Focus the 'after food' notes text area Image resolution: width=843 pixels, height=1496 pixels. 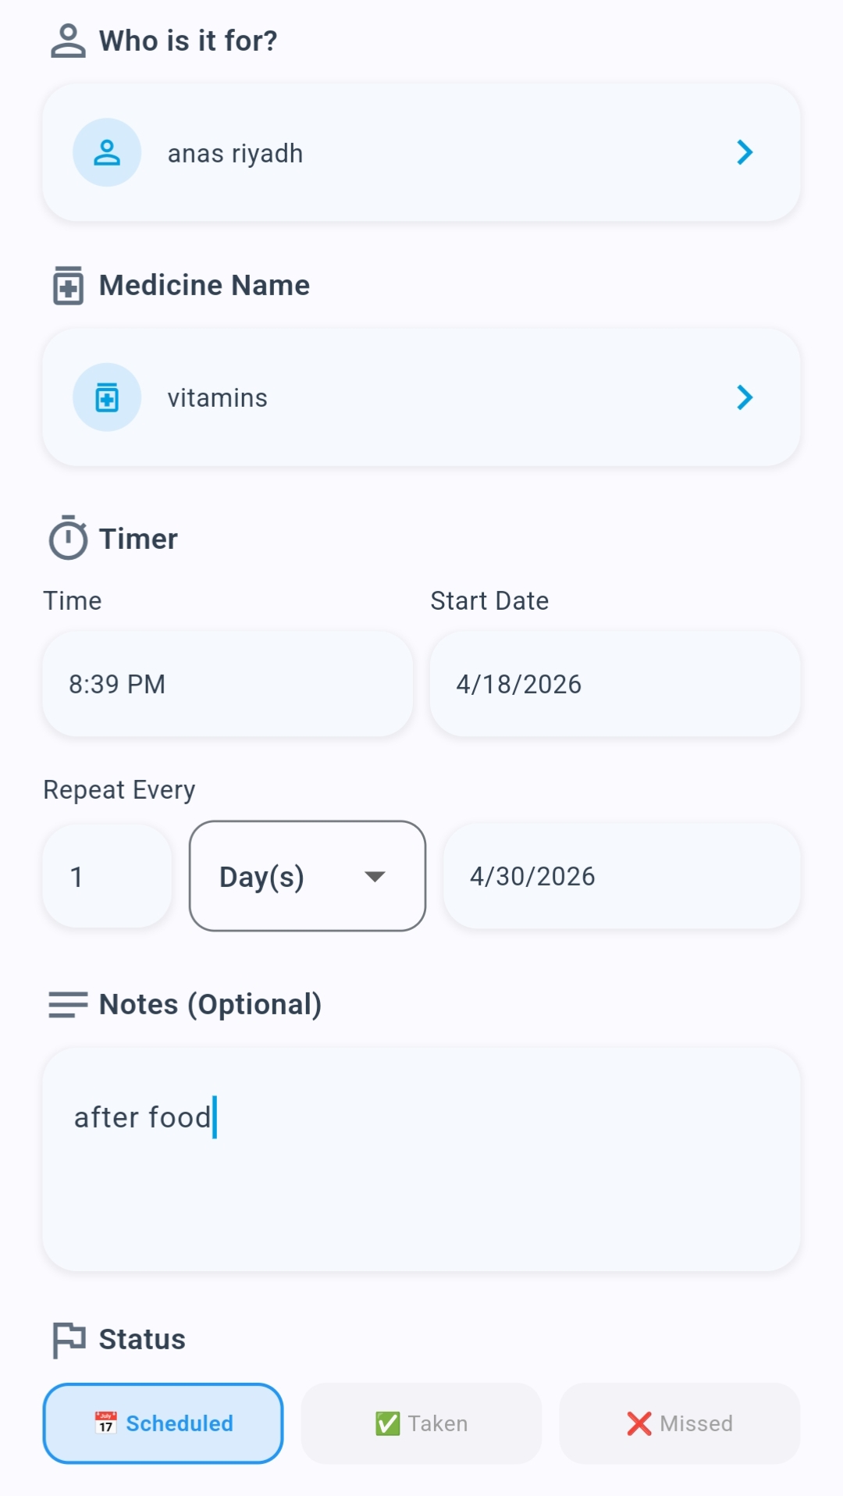click(x=421, y=1159)
